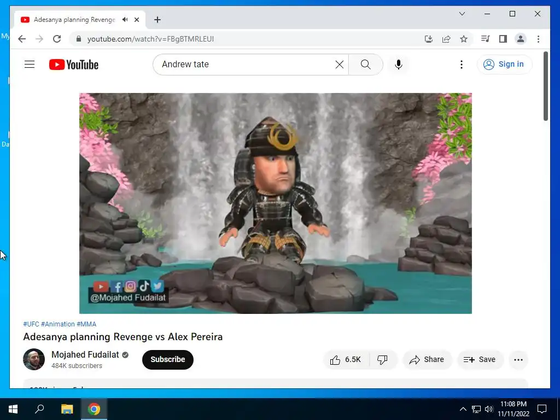
Task: Open more actions ellipsis under video
Action: pos(518,360)
